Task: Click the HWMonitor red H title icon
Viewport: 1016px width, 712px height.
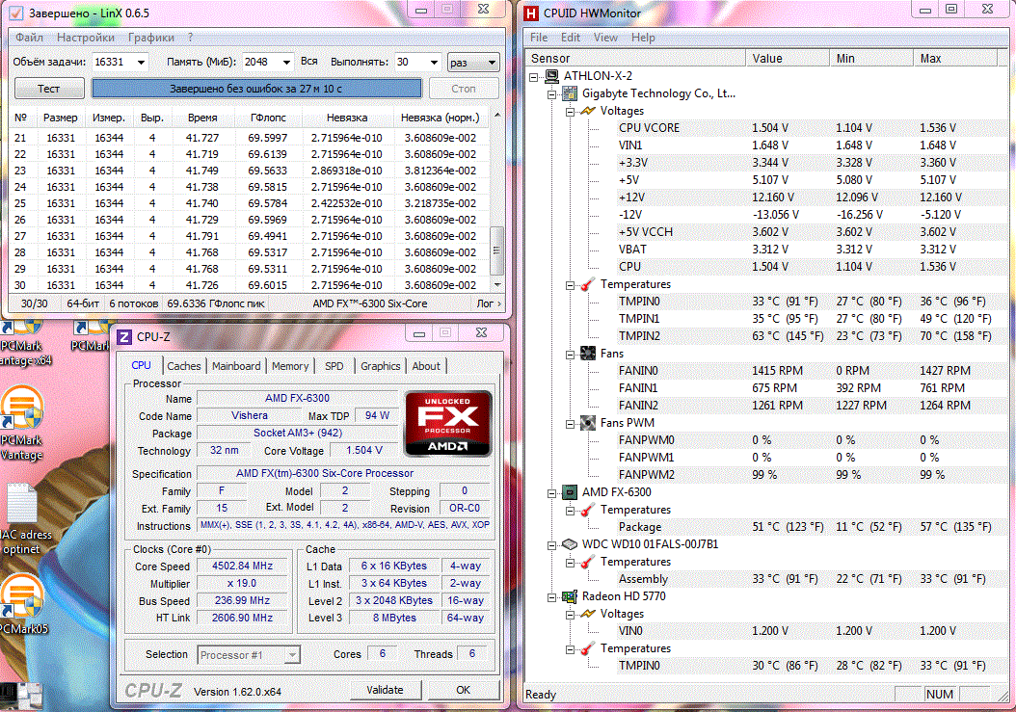Action: (x=531, y=13)
